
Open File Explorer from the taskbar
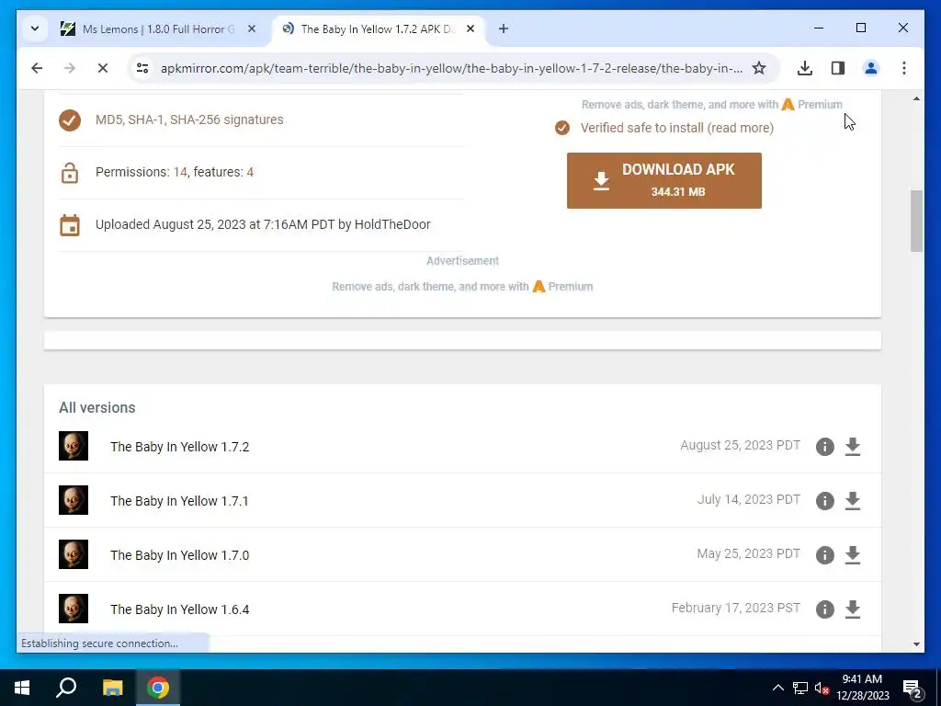(x=112, y=688)
